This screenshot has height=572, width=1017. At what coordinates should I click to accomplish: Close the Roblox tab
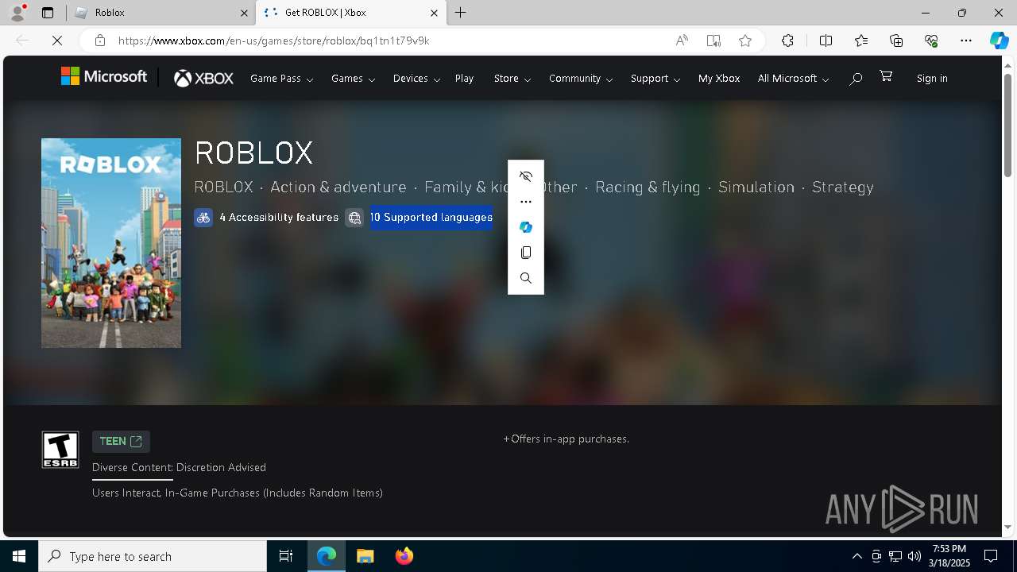244,13
